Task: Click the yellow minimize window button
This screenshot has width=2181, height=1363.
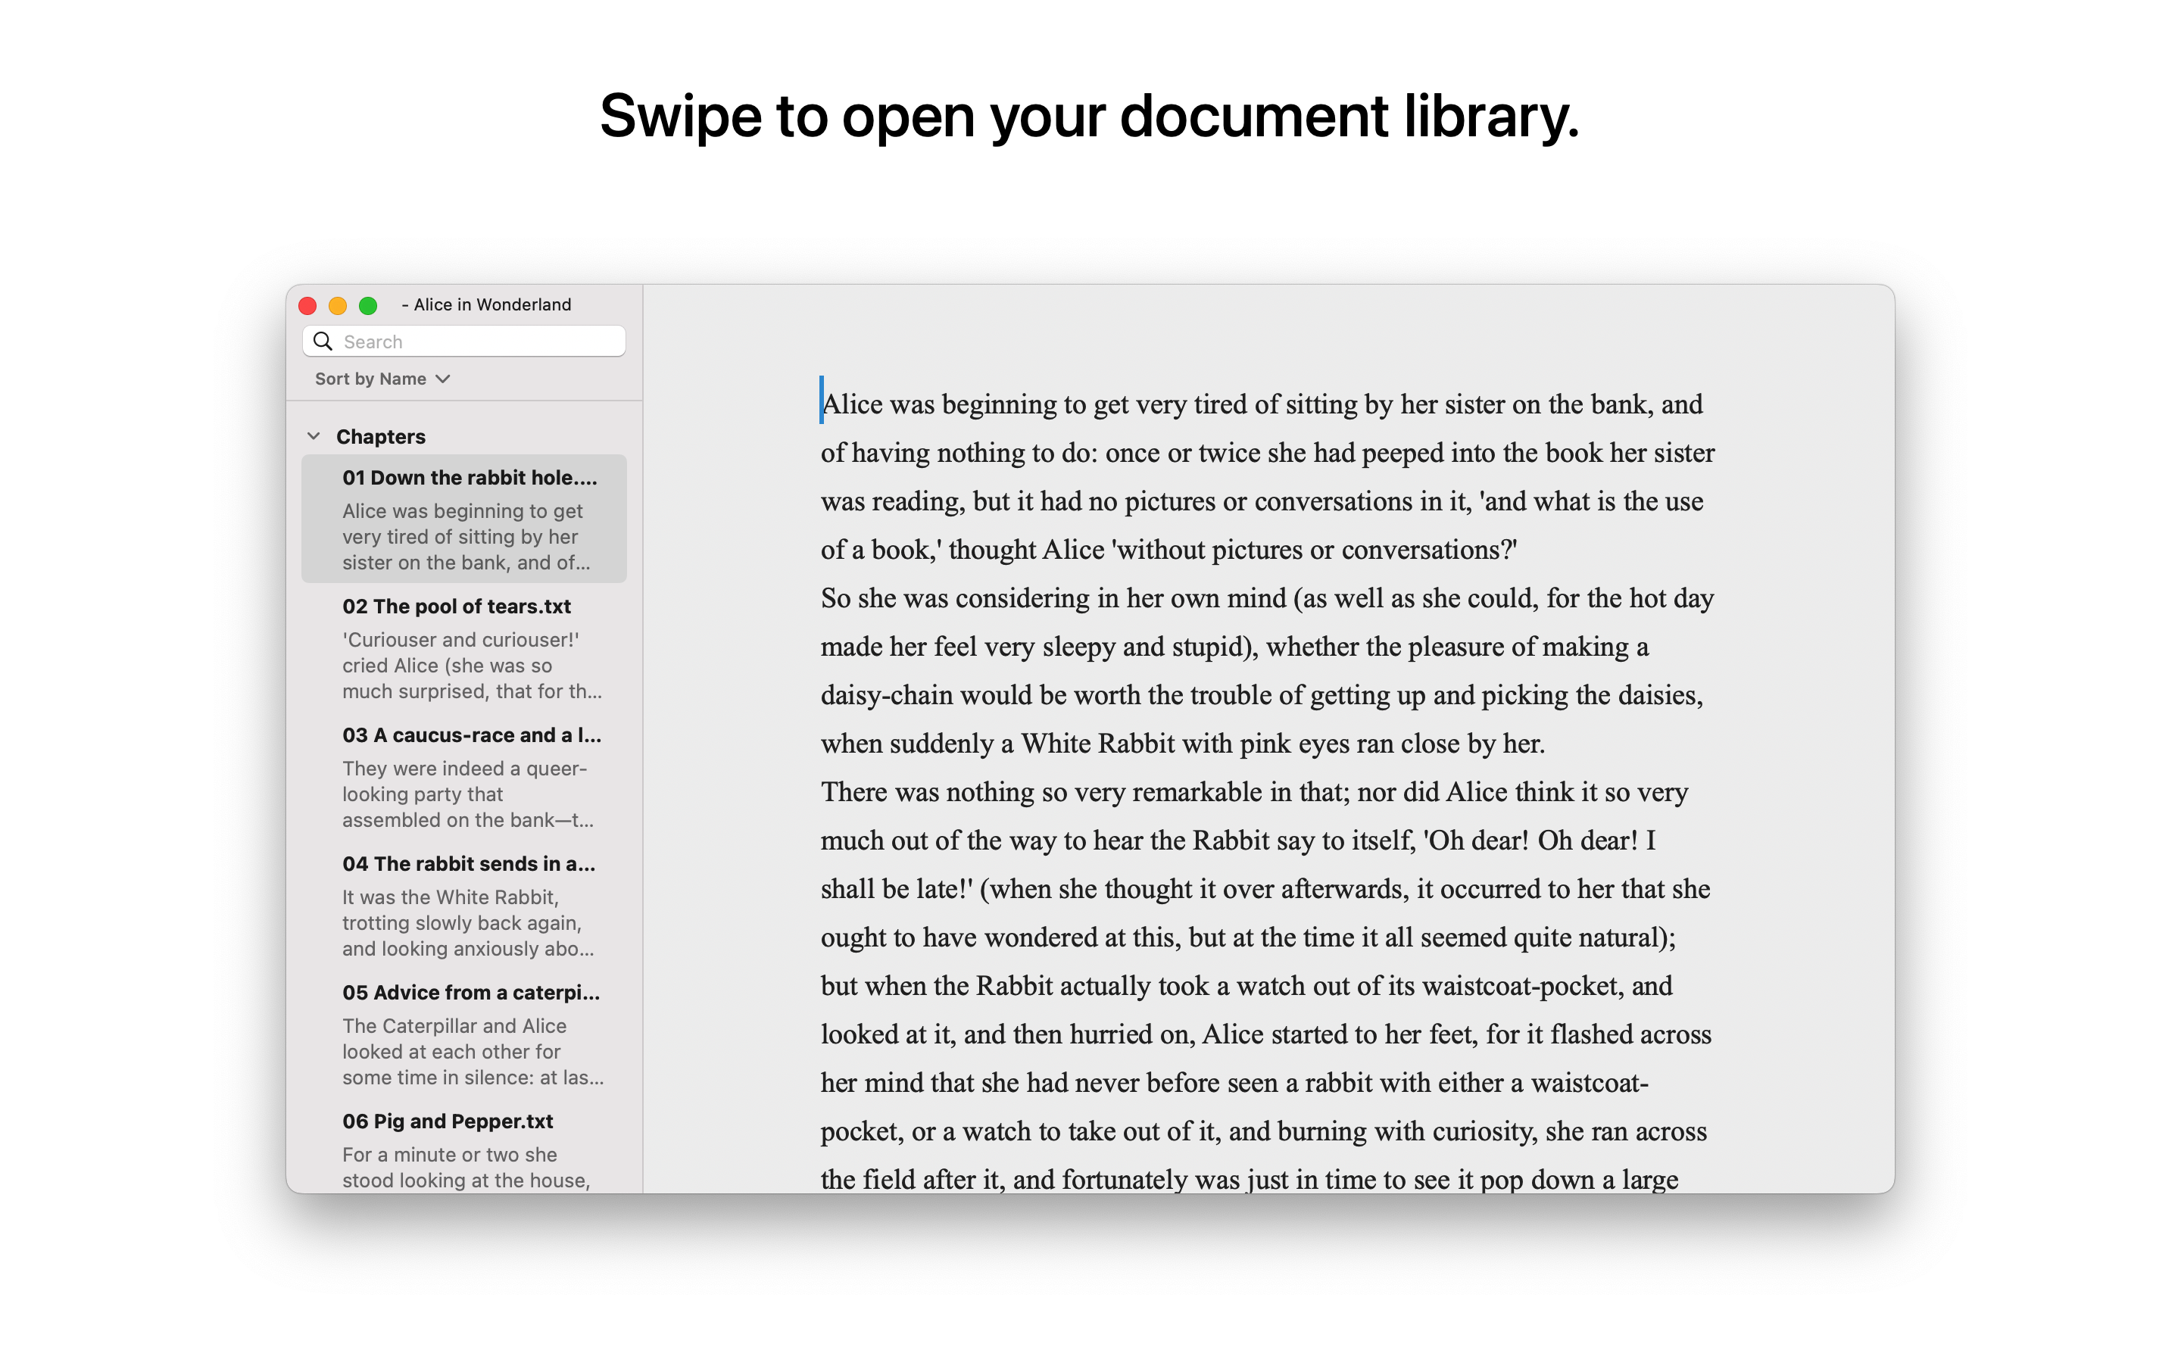Action: tap(338, 306)
